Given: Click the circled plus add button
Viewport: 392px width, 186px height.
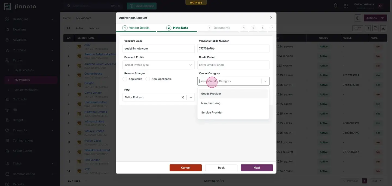Looking at the screenshot, I should point(358,18).
